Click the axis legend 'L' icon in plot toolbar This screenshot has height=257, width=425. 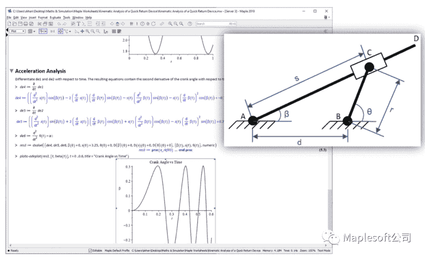106,31
